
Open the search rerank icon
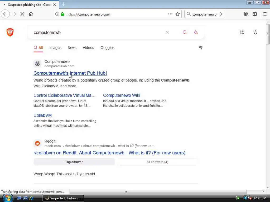242,32
